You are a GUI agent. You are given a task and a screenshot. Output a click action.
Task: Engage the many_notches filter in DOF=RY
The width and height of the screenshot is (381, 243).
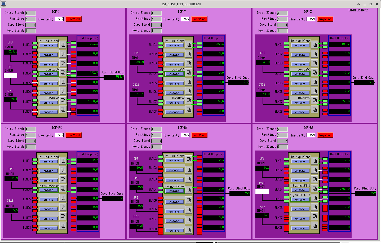click(174, 191)
